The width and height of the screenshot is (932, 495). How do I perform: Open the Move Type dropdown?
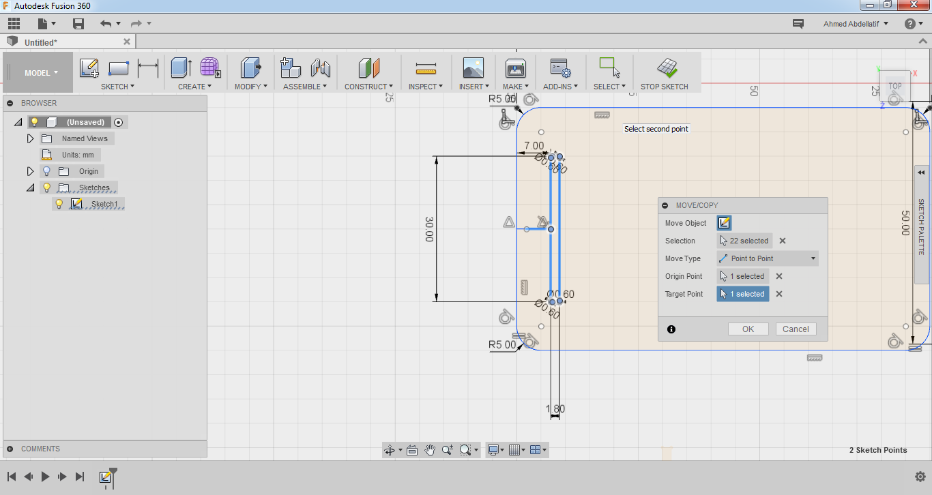[768, 258]
